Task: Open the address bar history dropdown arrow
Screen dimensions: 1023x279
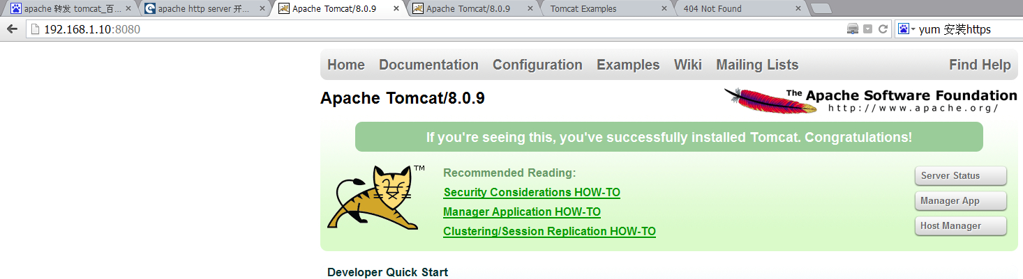Action: click(868, 29)
